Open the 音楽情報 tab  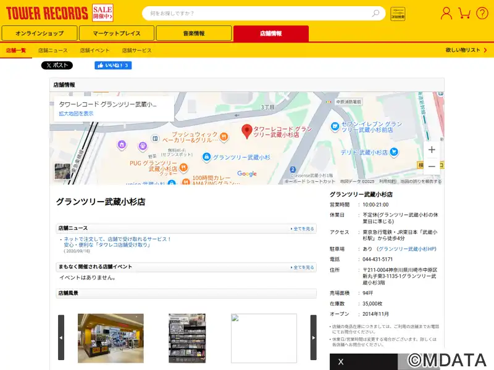[x=194, y=33]
